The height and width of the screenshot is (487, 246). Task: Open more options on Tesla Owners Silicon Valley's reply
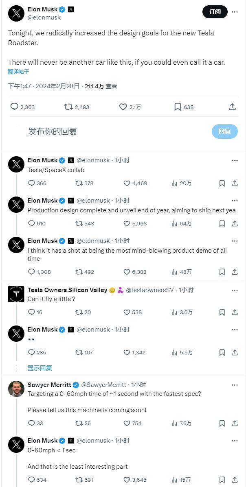tap(235, 290)
